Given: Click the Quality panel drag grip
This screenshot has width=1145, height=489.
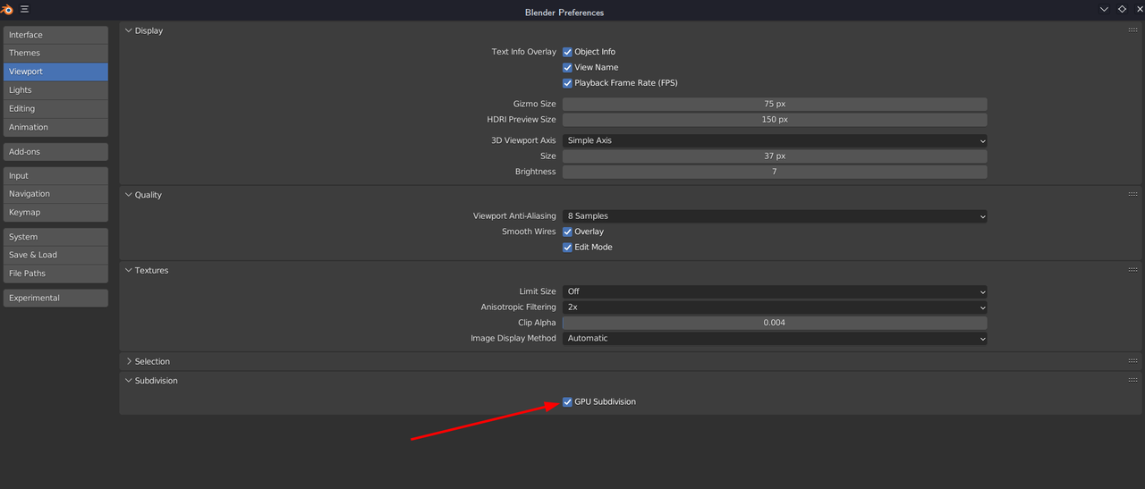Looking at the screenshot, I should point(1132,195).
